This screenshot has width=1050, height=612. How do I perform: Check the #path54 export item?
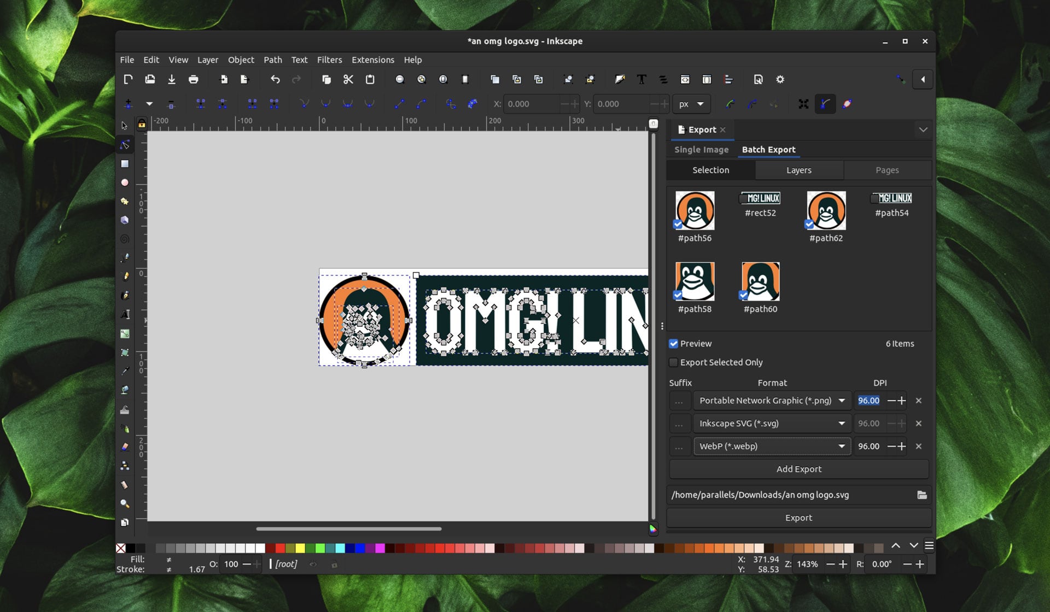point(875,198)
